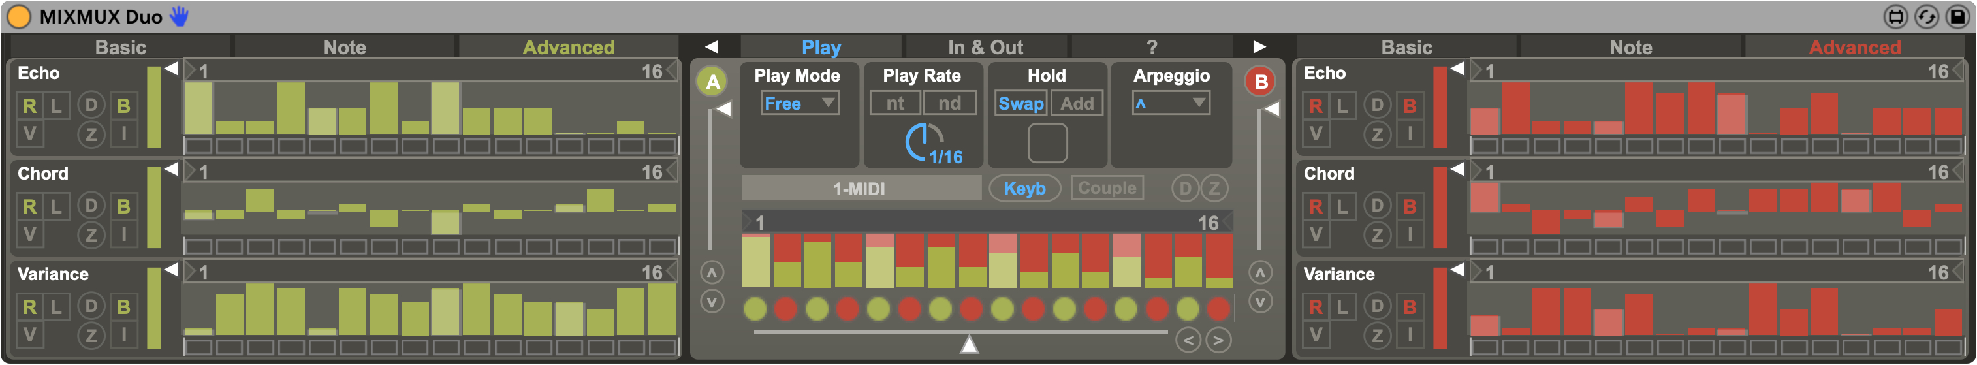Click the triangle before step 1 in left Chord
The width and height of the screenshot is (1977, 365).
[x=189, y=171]
